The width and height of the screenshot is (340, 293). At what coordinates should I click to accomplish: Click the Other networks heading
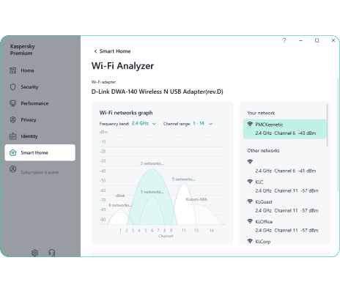click(263, 151)
